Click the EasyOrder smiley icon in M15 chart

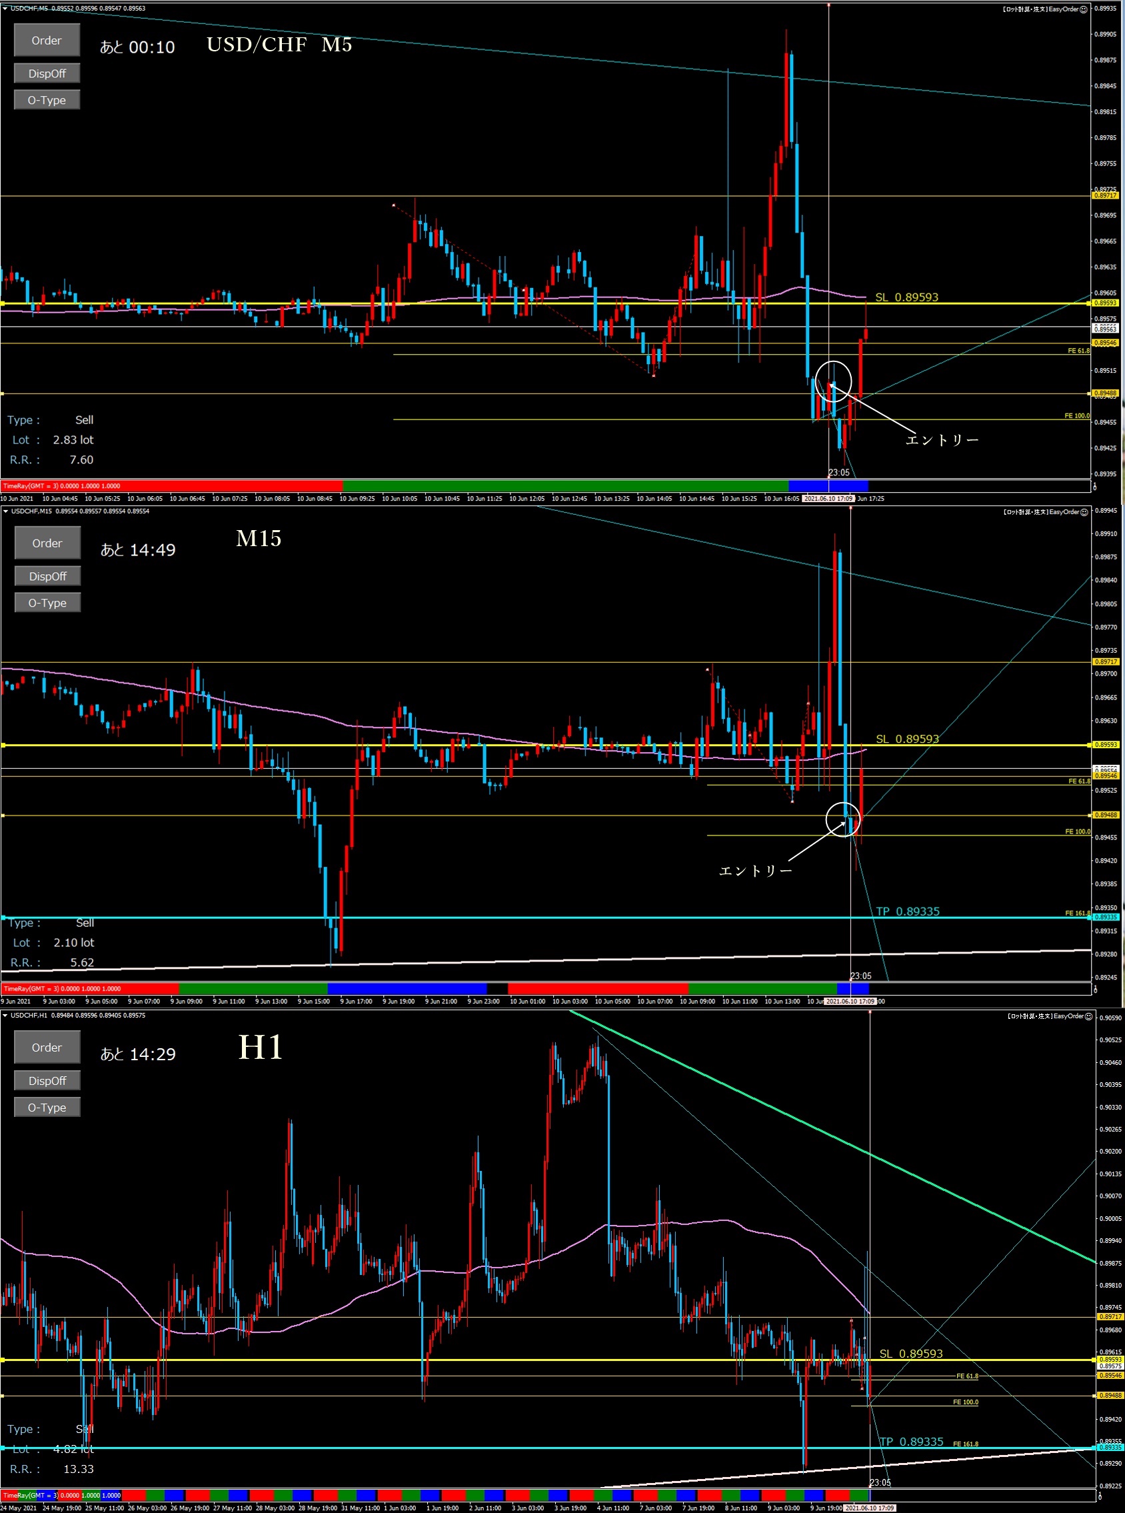1084,511
